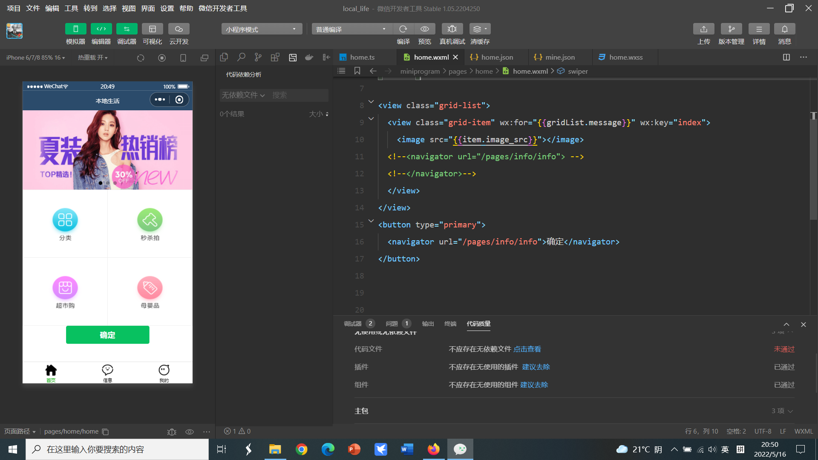Switch to the home.json tab

[497, 57]
